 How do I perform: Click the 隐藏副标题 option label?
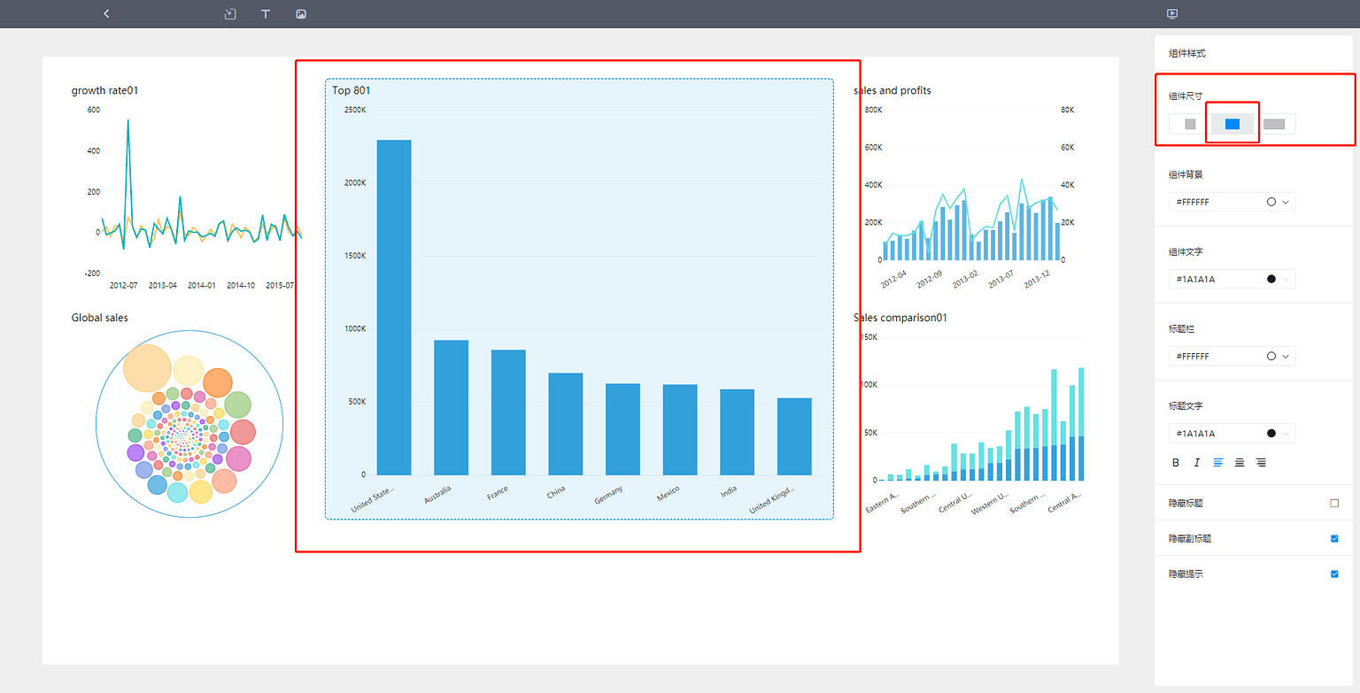pyautogui.click(x=1191, y=538)
